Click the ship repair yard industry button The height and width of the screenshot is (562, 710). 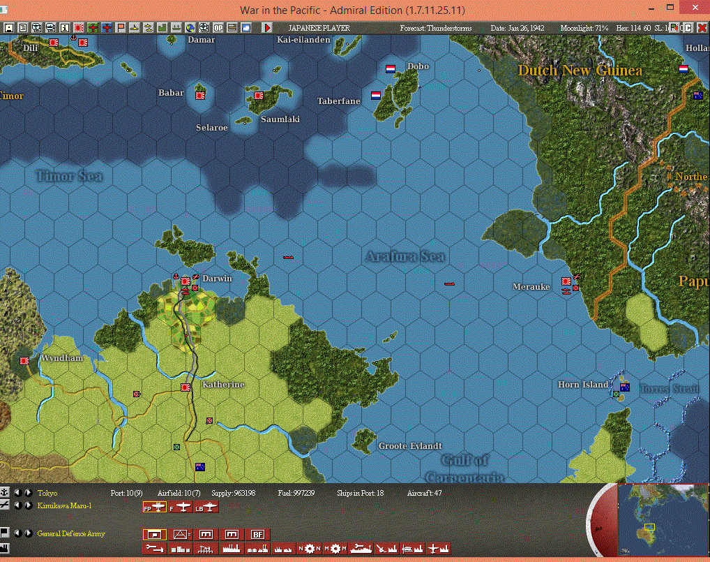click(361, 549)
